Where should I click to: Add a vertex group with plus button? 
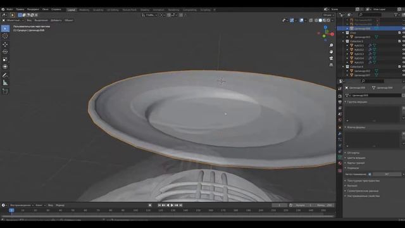coord(404,108)
